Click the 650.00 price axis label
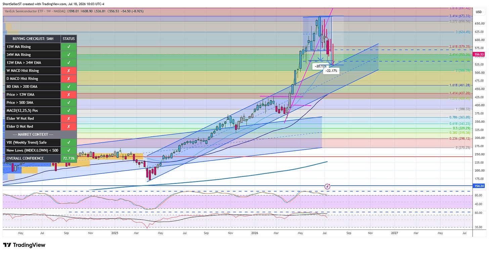The image size is (489, 253). pos(479,23)
